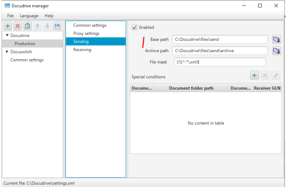Open the File menu

[10, 16]
